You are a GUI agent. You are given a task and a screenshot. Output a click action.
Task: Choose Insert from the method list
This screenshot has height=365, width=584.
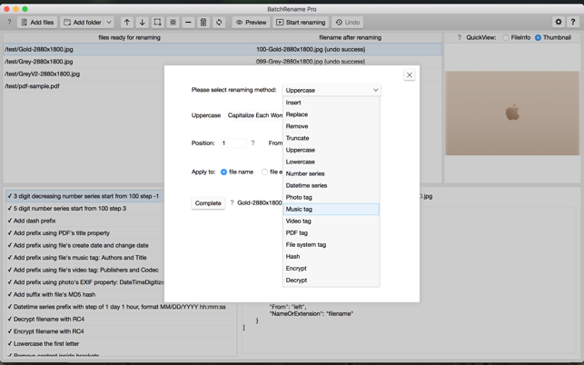(332, 103)
